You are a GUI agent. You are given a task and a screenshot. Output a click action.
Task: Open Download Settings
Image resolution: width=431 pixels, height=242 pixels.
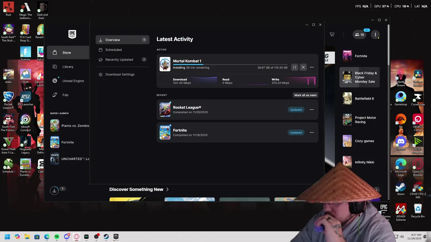point(123,74)
